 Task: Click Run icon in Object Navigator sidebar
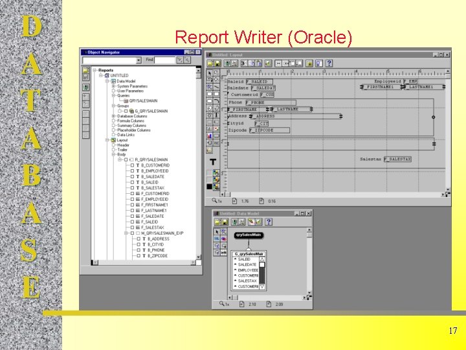(x=86, y=87)
